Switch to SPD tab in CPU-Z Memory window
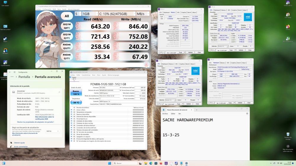Screen dimensions: 296x166 [178, 12]
